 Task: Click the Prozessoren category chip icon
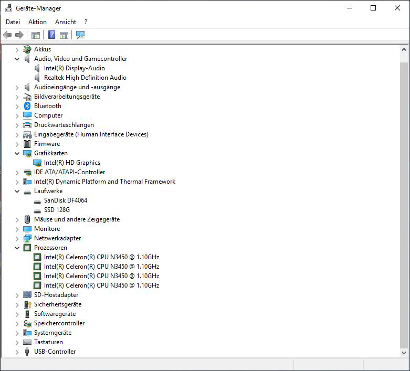[27, 248]
